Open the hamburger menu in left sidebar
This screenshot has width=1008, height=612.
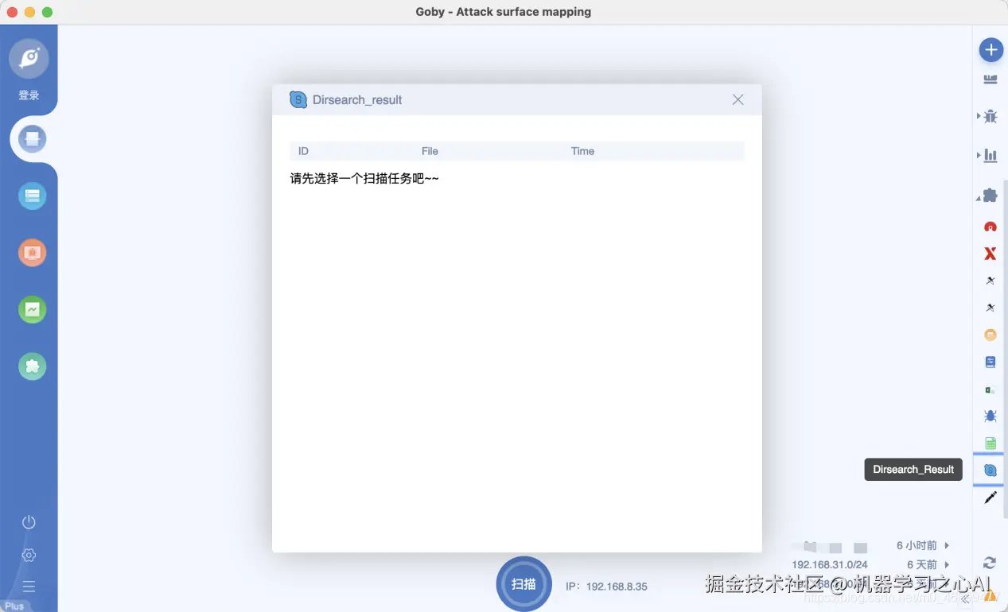point(29,586)
